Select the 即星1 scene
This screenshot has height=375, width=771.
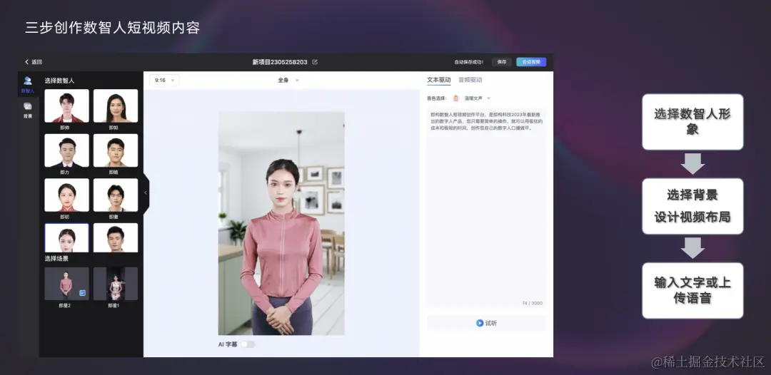click(116, 284)
